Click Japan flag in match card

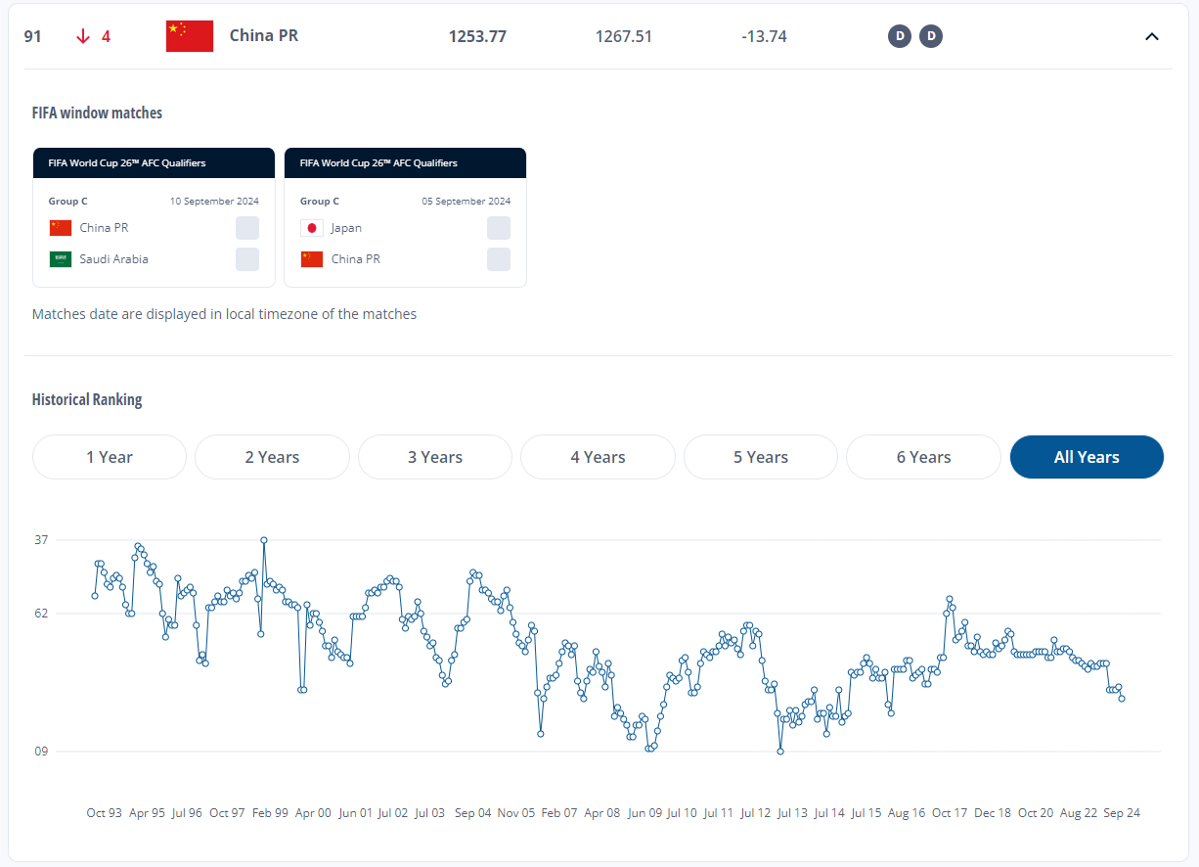pyautogui.click(x=312, y=228)
